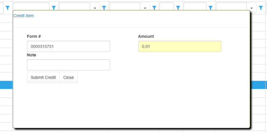This screenshot has width=267, height=132.
Task: Click the third filter icon from the left
Action: [104, 8]
